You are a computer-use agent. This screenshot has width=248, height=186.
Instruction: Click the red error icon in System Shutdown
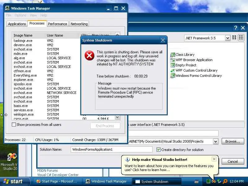click(x=89, y=55)
